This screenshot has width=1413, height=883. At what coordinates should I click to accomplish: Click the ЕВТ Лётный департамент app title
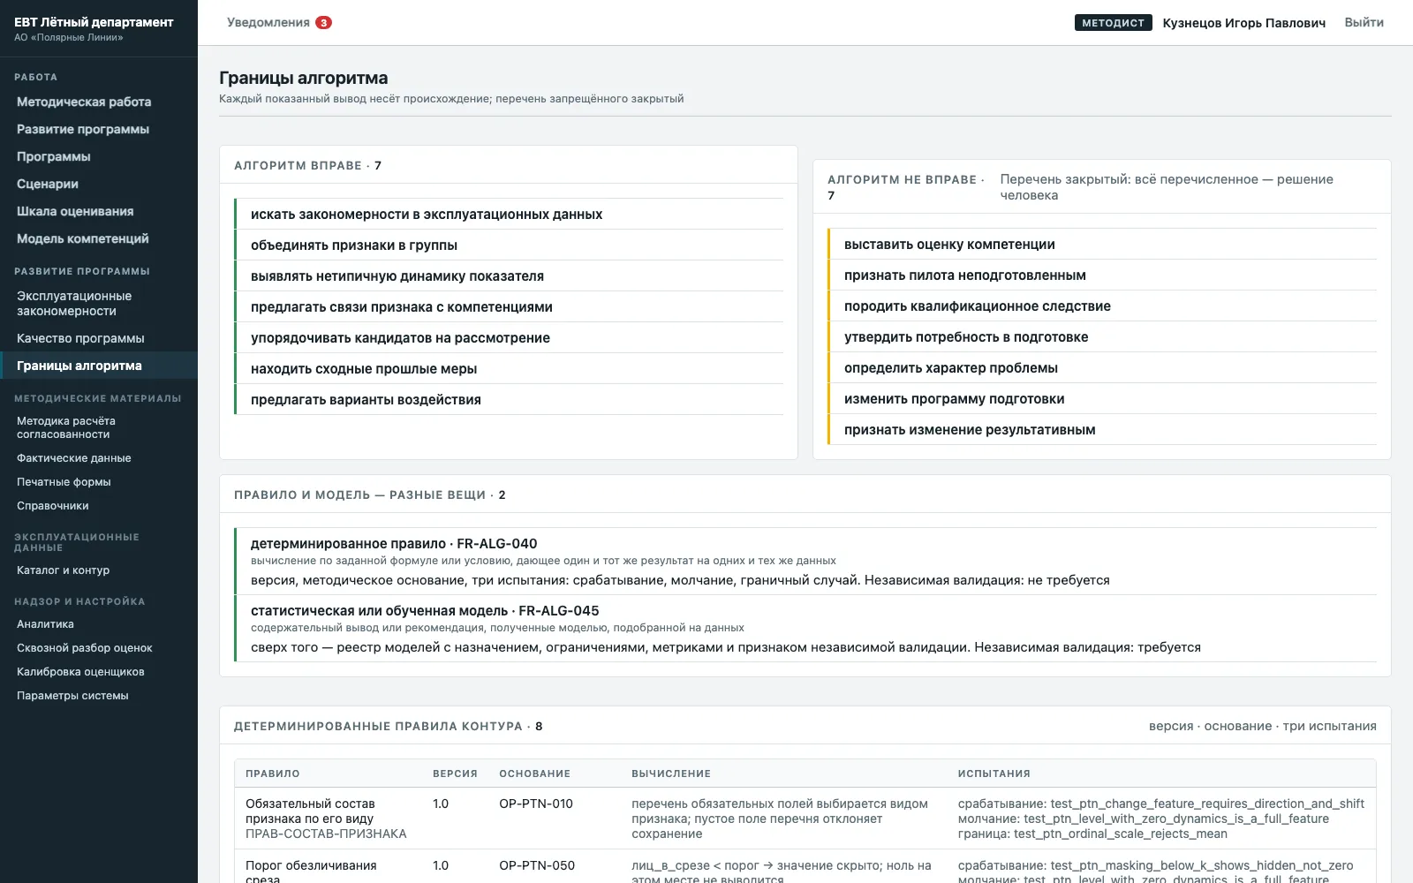94,22
